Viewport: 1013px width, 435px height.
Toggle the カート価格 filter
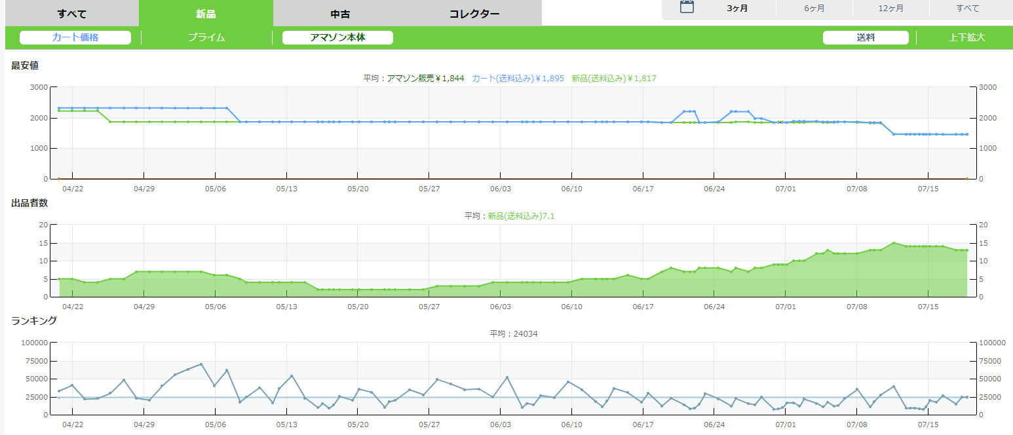[x=75, y=37]
